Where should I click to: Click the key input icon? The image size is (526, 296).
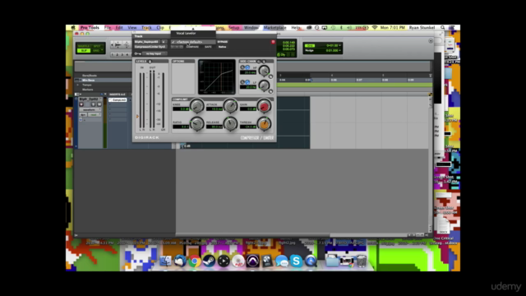point(137,53)
